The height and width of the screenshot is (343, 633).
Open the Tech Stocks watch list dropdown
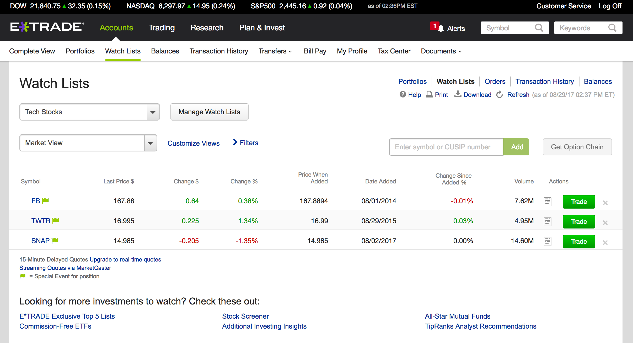pos(153,112)
